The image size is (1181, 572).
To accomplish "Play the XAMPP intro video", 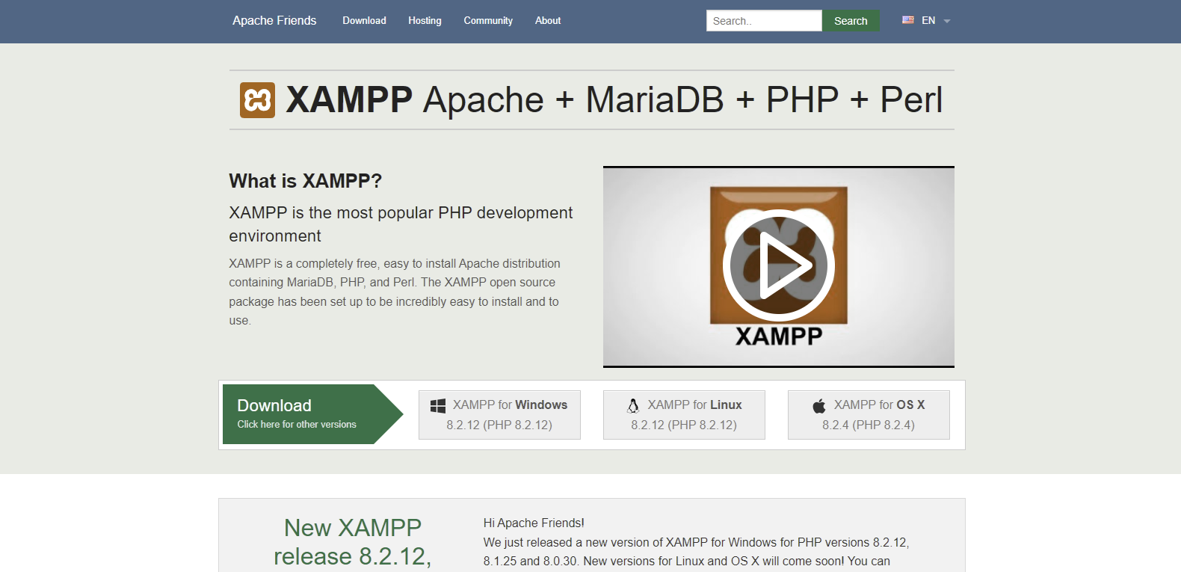I will click(x=778, y=265).
